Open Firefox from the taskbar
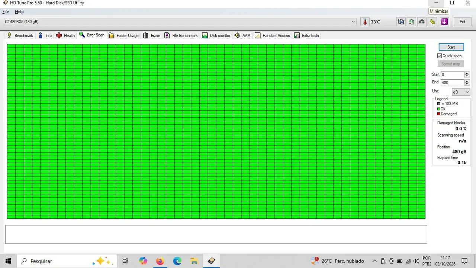Screen dimensions: 476x268 point(160,261)
